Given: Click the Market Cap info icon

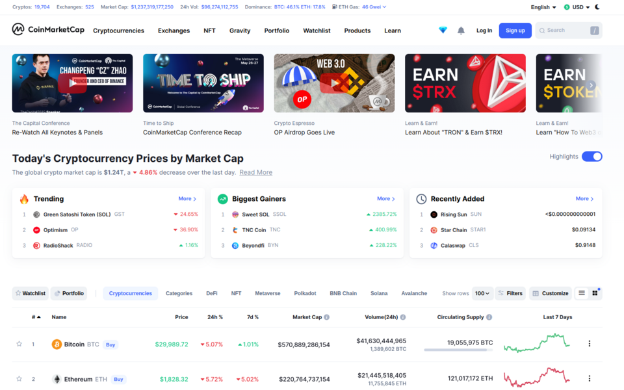Looking at the screenshot, I should [327, 317].
